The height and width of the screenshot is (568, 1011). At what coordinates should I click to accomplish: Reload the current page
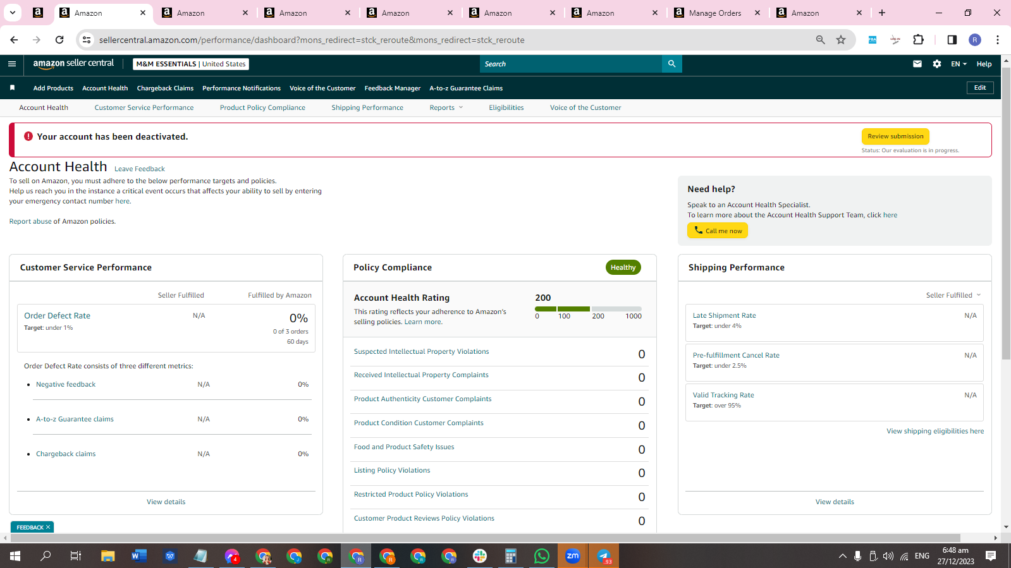pos(59,40)
